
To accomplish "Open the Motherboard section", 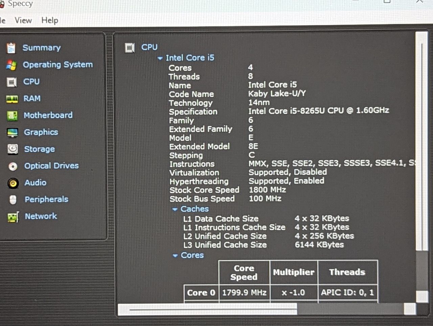I will 48,115.
